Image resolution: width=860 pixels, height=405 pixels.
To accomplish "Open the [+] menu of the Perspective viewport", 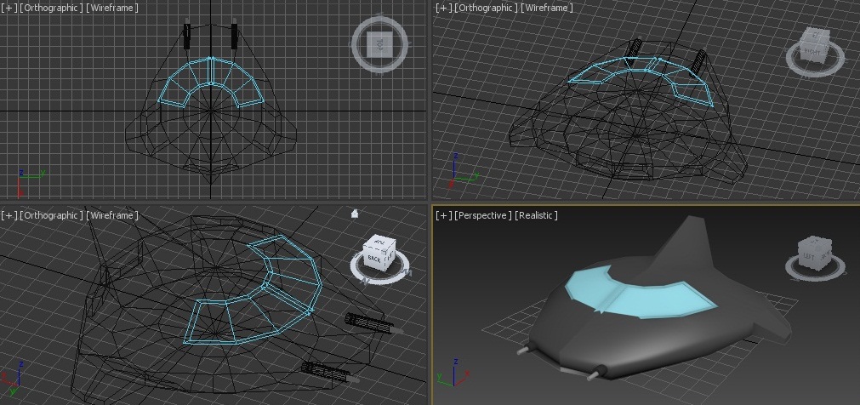I will click(444, 215).
